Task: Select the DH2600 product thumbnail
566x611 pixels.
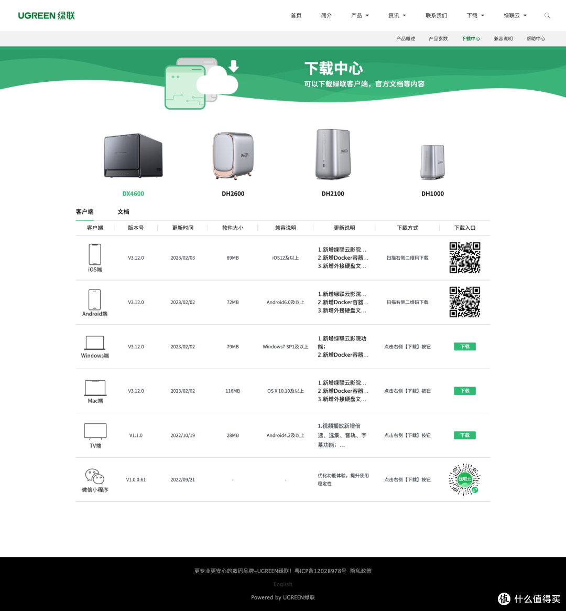Action: coord(233,156)
